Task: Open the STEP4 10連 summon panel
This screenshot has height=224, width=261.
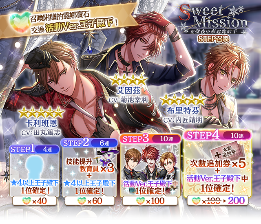Action: point(218,167)
